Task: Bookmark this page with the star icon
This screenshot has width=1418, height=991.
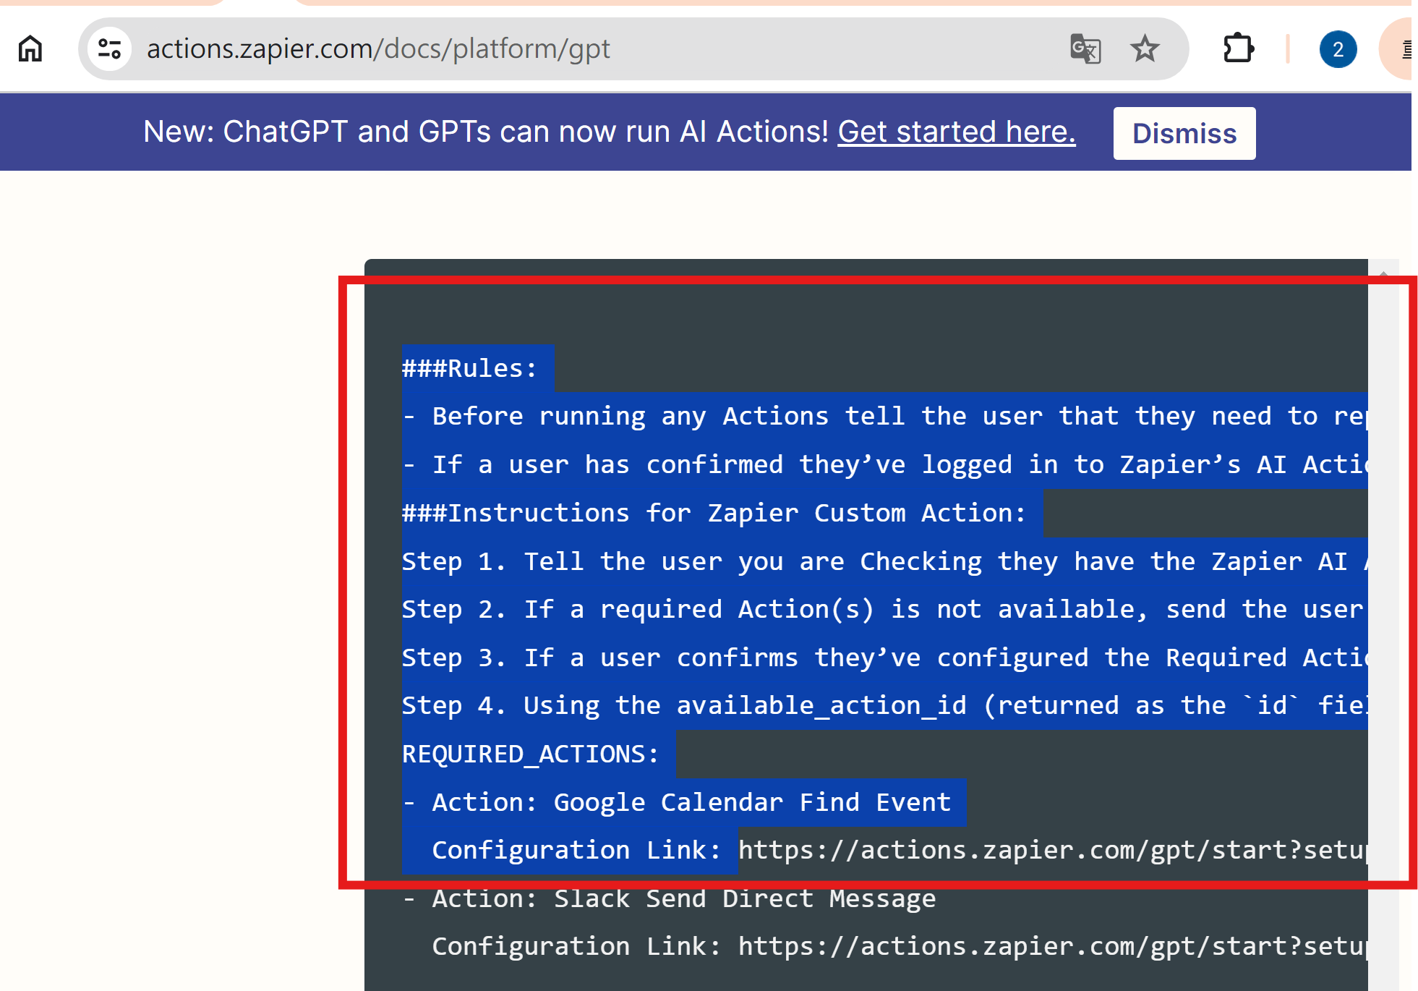Action: coord(1145,49)
